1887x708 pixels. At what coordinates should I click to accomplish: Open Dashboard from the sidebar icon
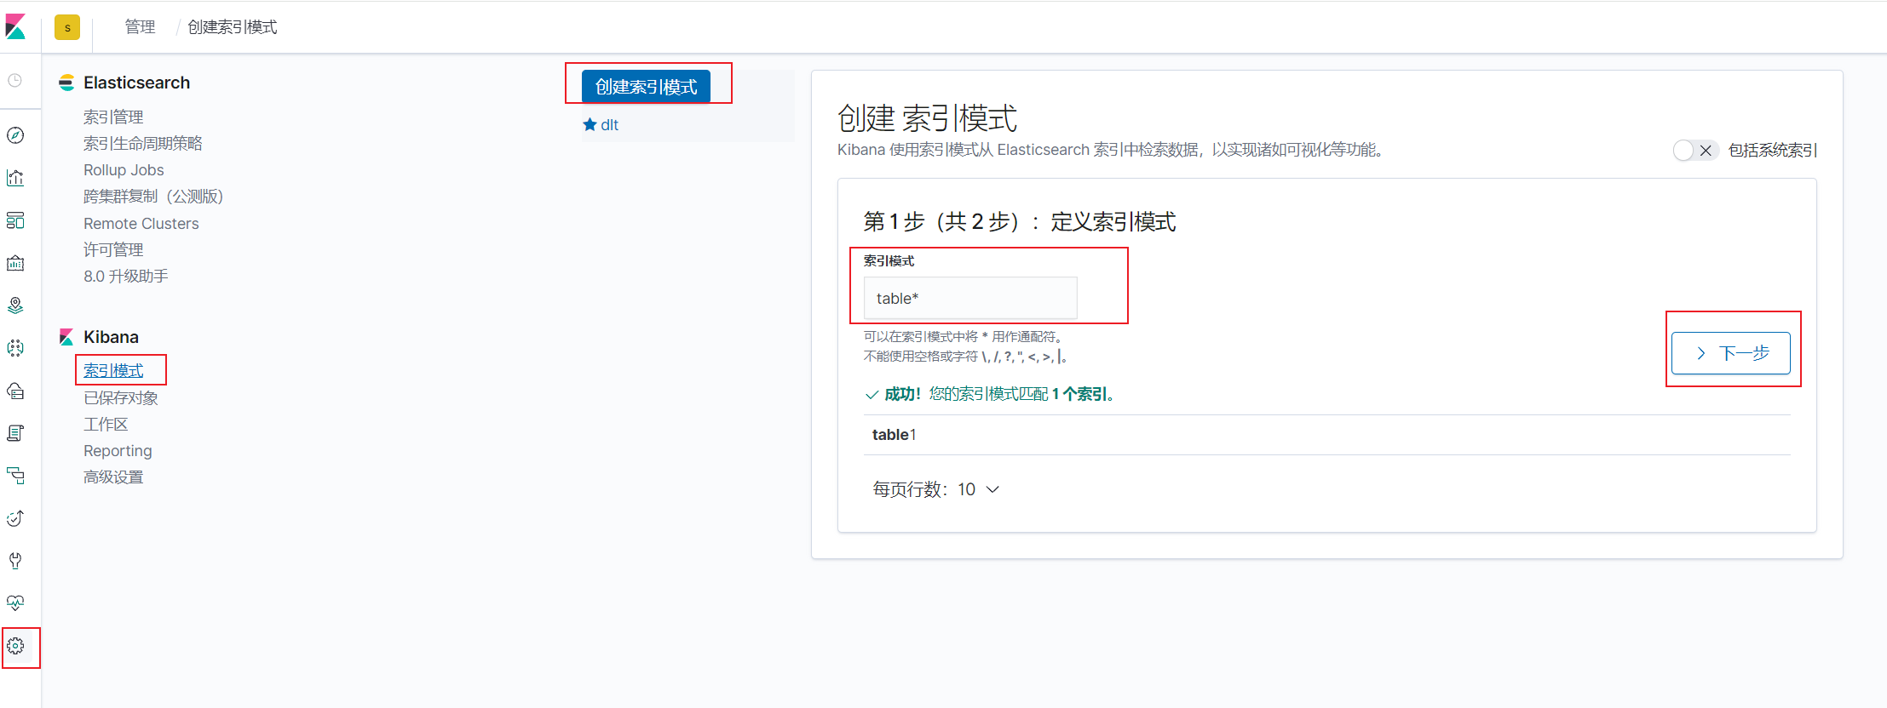pos(15,220)
